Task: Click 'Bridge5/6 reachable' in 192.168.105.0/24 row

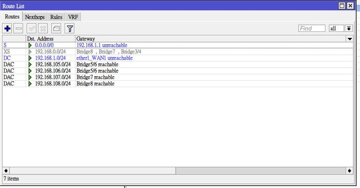Action: pos(97,64)
